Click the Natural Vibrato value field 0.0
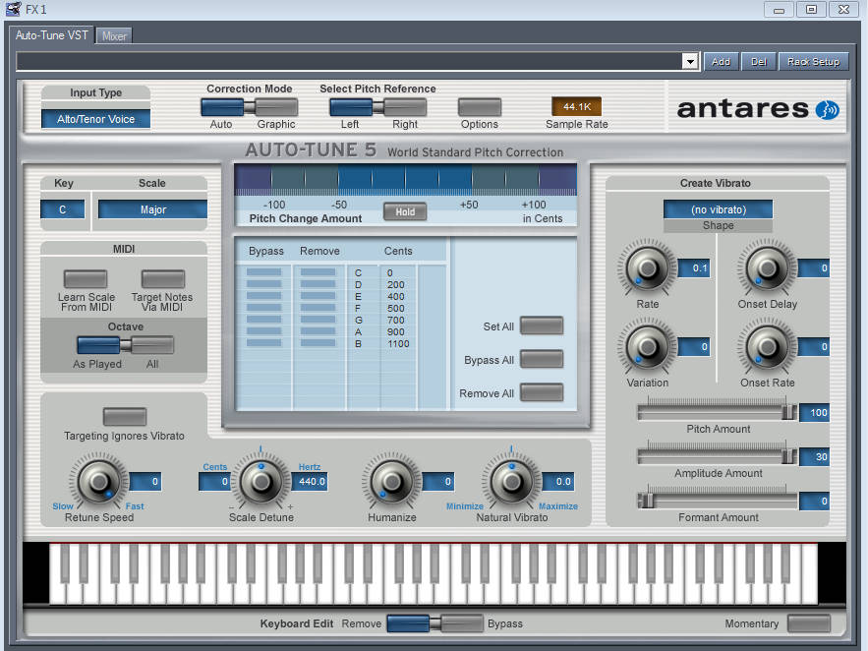 [558, 482]
